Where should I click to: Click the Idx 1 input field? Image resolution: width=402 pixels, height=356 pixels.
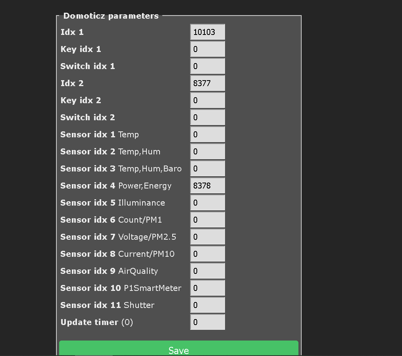[207, 32]
